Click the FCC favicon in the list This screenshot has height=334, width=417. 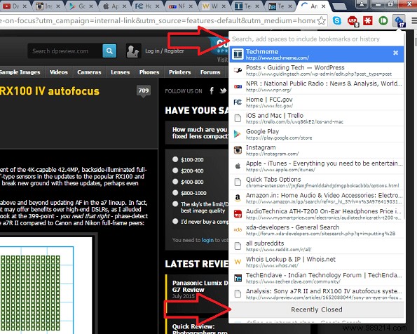click(x=238, y=102)
